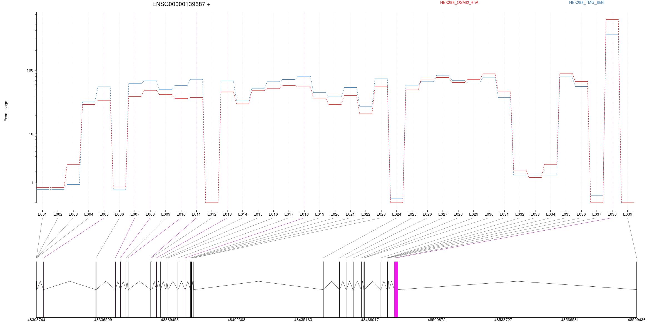This screenshot has height=333, width=667.
Task: Select the HEK293_OSMI2_6hA legend label
Action: pos(459,2)
